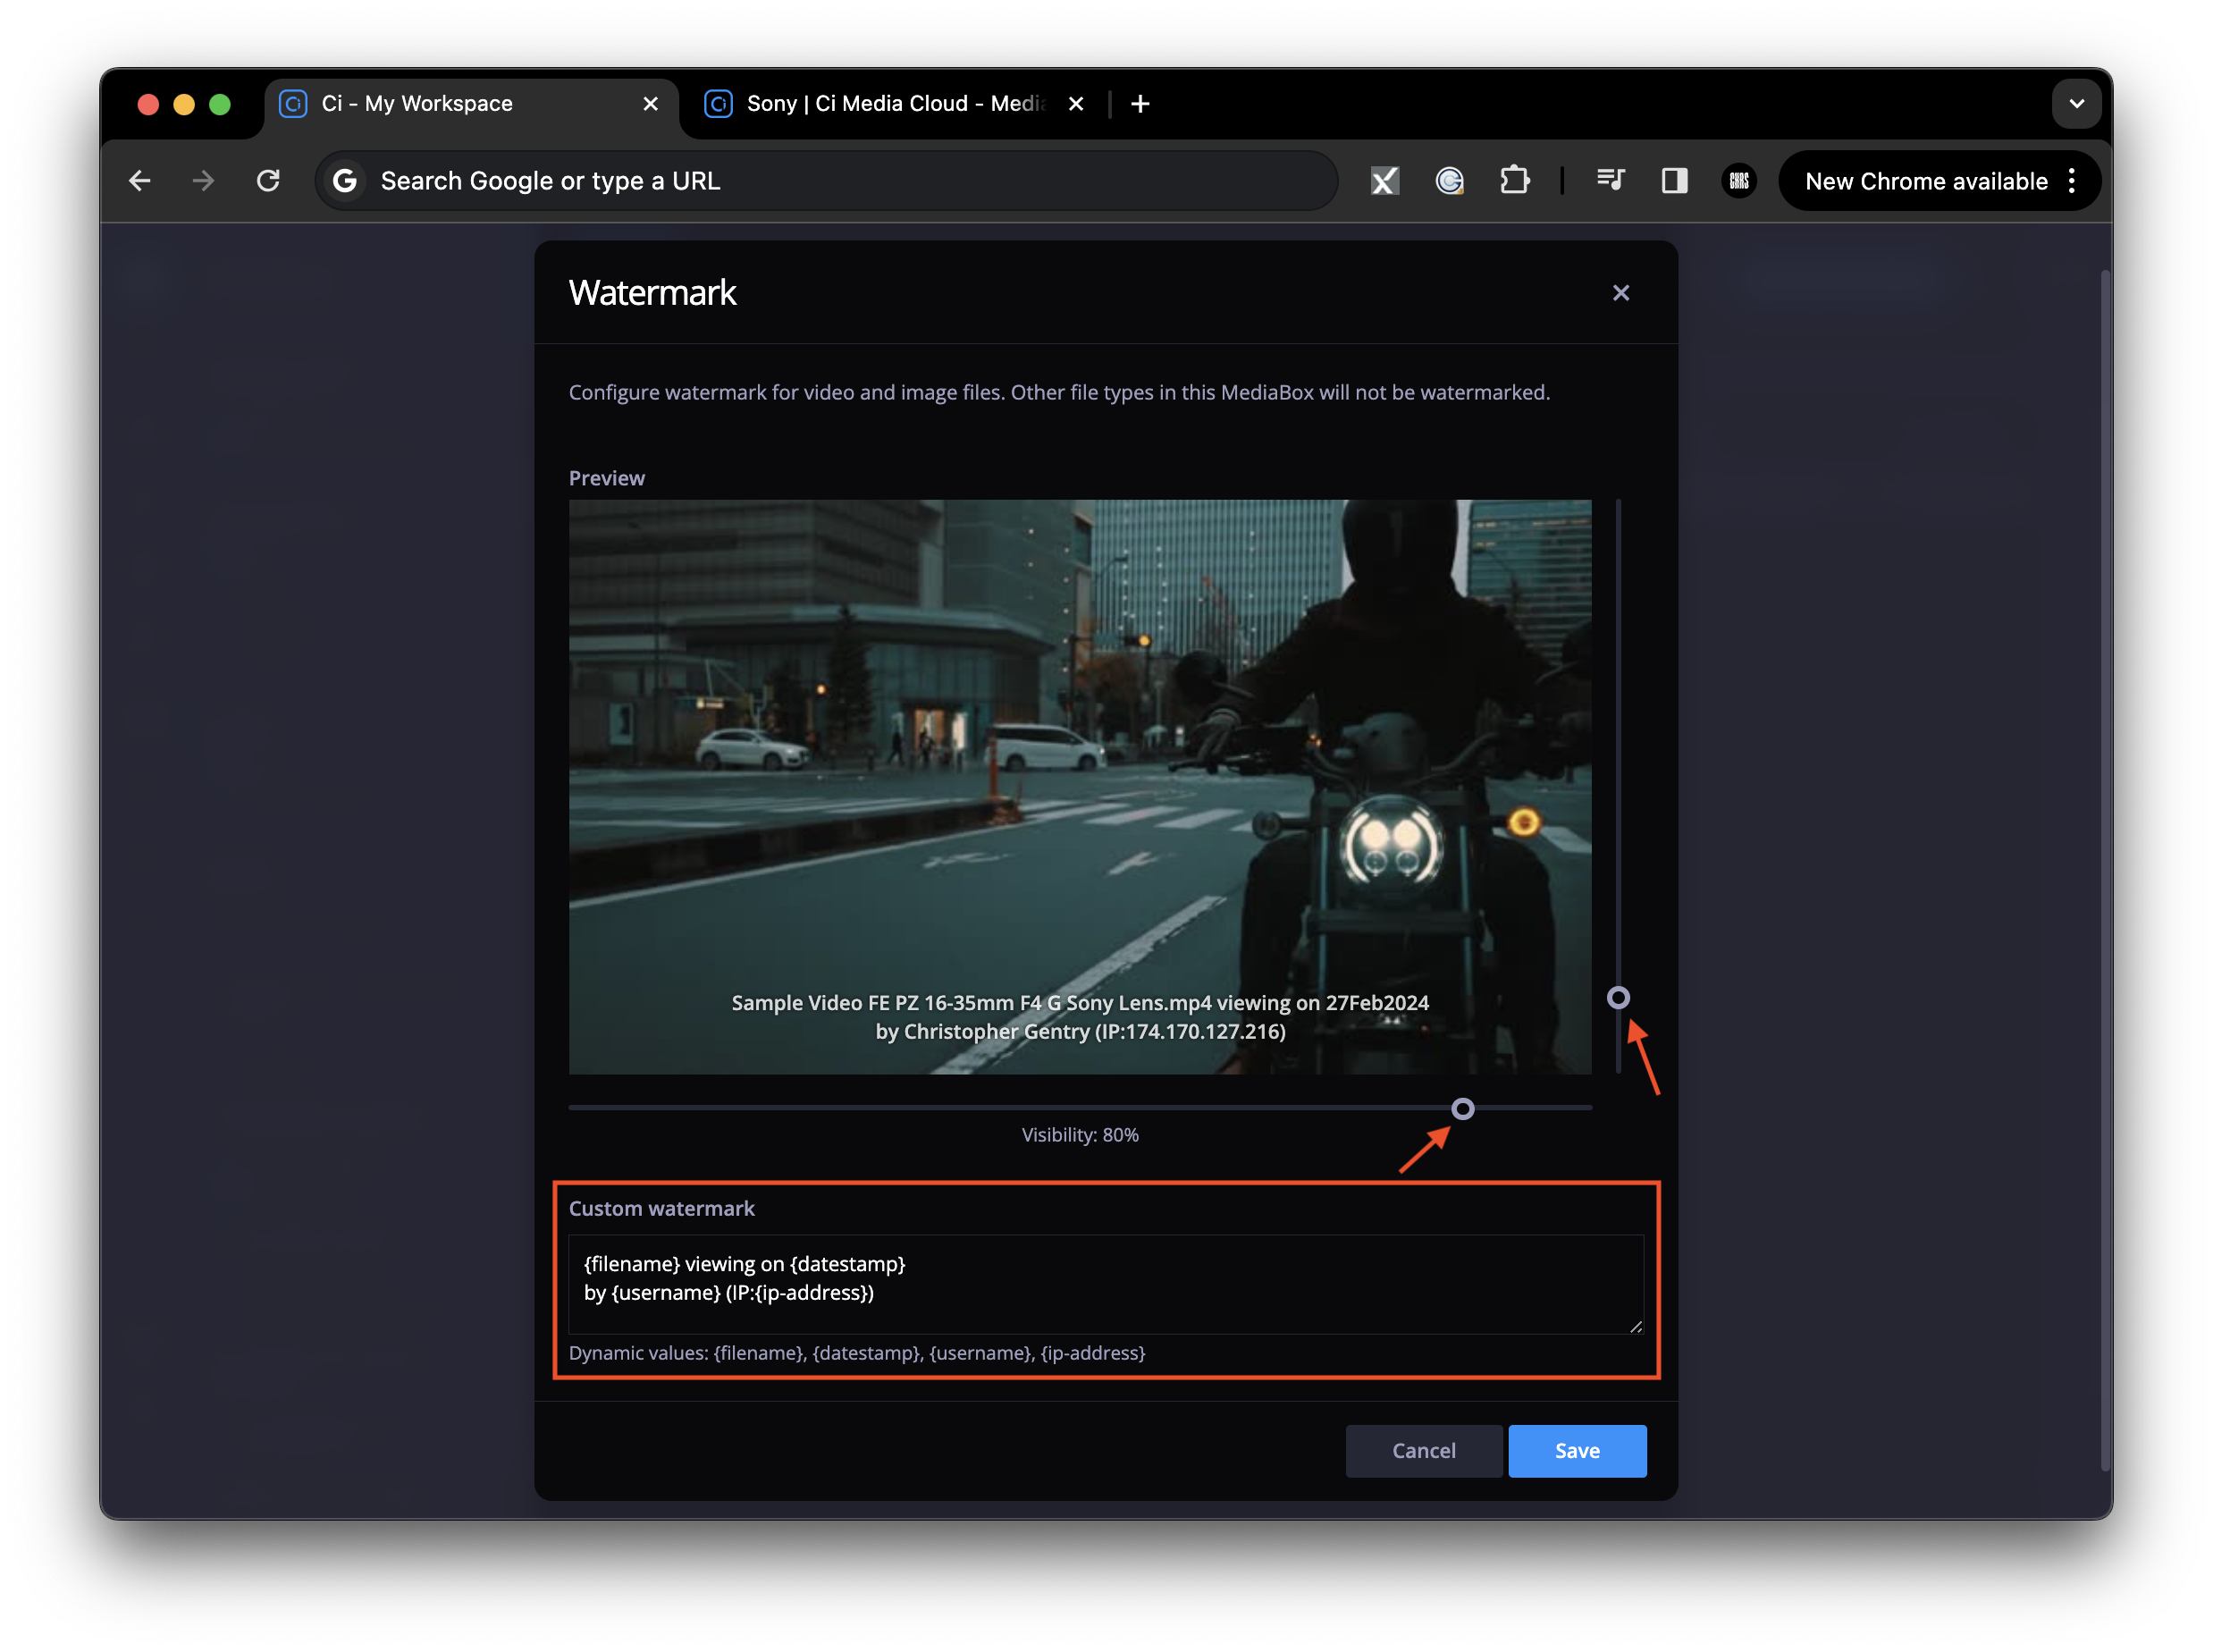This screenshot has height=1652, width=2213.
Task: Click the Preview heading label
Action: (x=607, y=478)
